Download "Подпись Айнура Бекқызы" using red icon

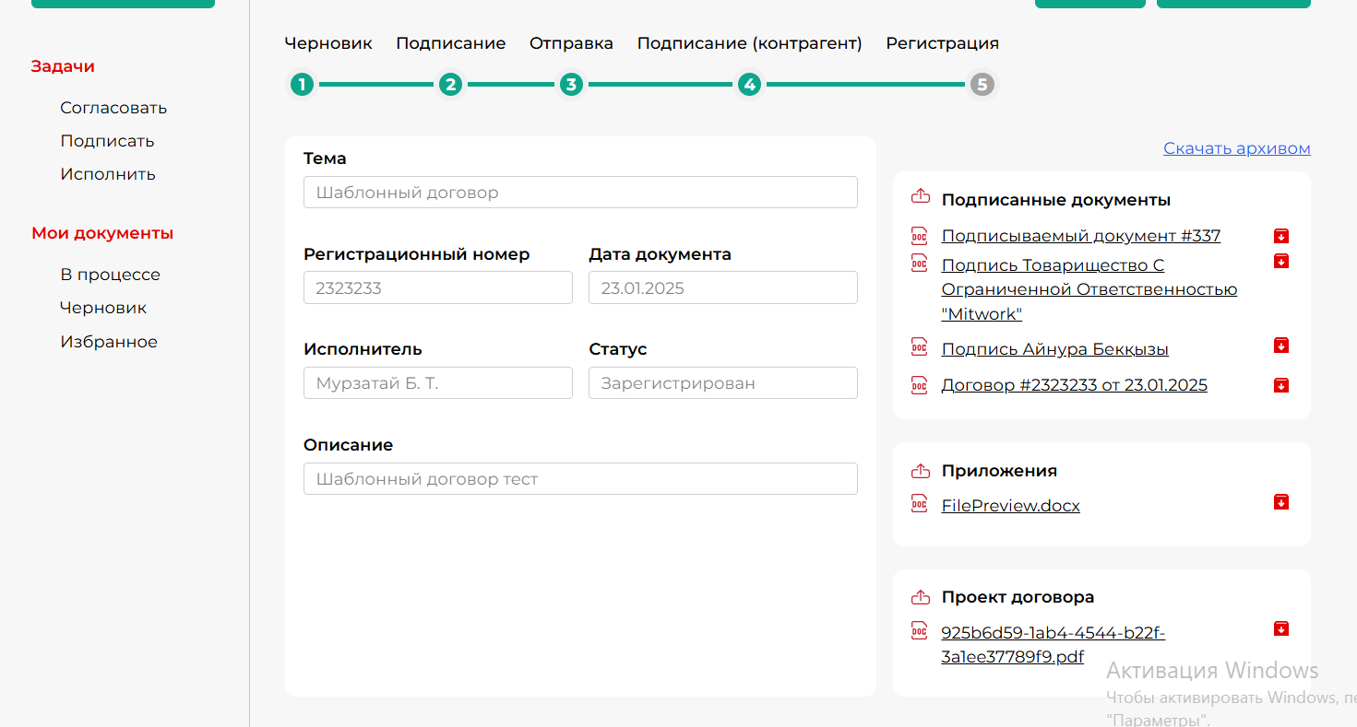pos(1280,346)
